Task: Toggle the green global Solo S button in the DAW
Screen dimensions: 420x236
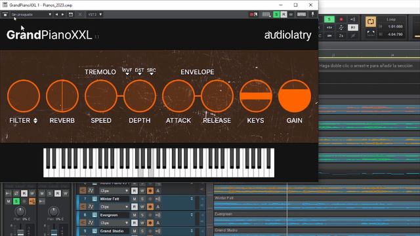Action: (x=329, y=19)
